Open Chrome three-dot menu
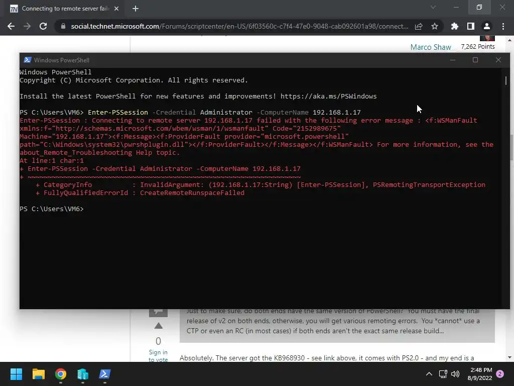Viewport: 514px width, 386px height. [503, 26]
